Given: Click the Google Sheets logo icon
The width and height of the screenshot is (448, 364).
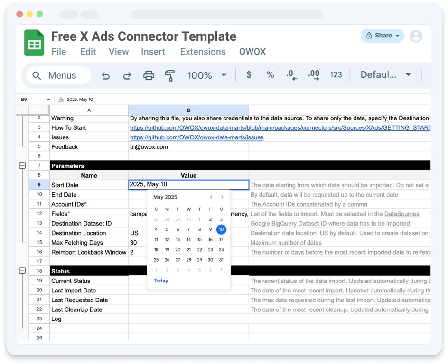Looking at the screenshot, I should 34,43.
